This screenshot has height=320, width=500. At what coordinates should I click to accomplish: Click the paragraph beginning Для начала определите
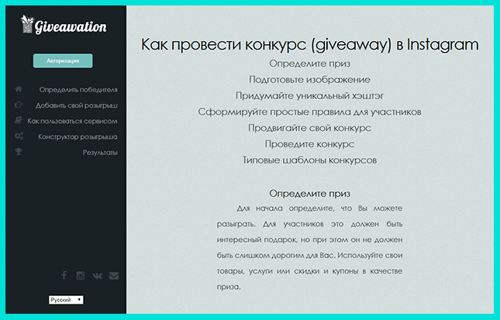click(x=309, y=247)
